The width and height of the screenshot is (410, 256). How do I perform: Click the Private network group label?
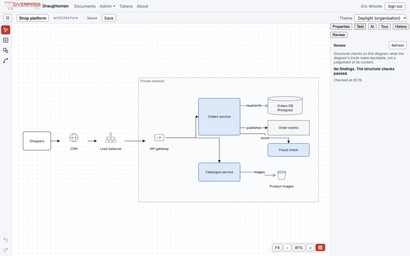click(x=152, y=81)
